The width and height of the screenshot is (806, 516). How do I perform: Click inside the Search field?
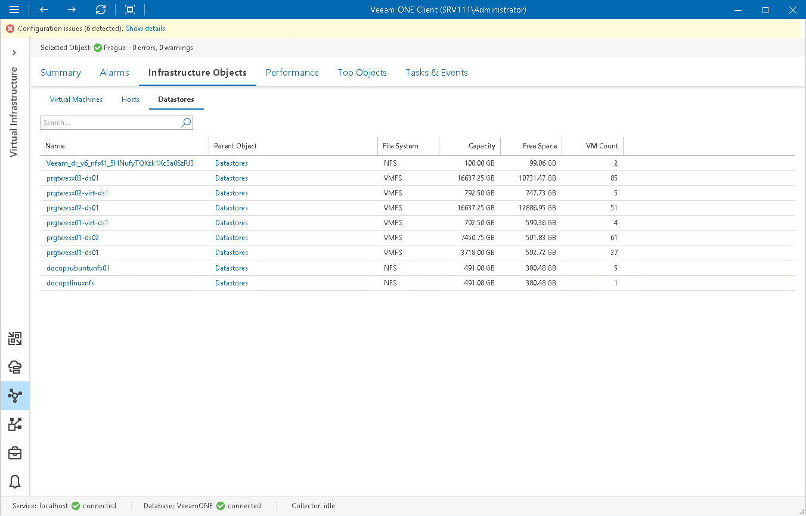pyautogui.click(x=107, y=122)
